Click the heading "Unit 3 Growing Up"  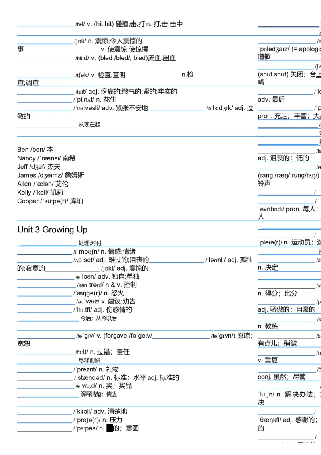(51, 230)
